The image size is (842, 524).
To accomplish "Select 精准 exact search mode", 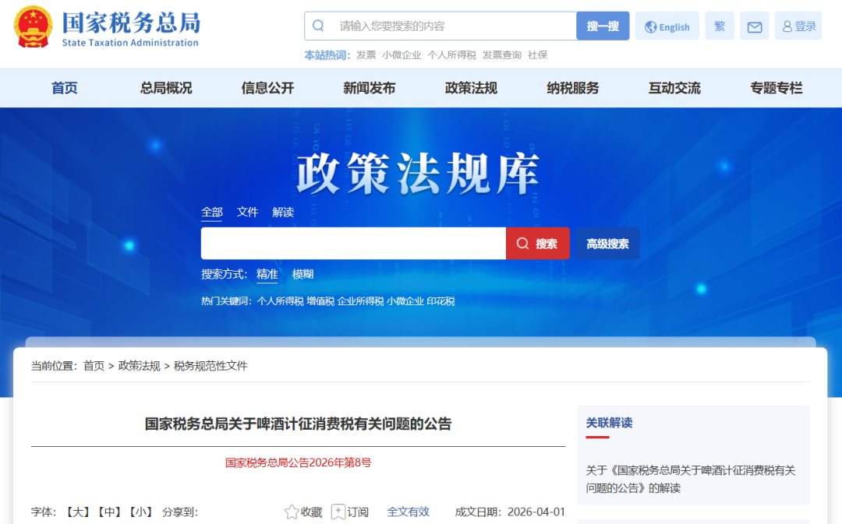I will tap(267, 274).
